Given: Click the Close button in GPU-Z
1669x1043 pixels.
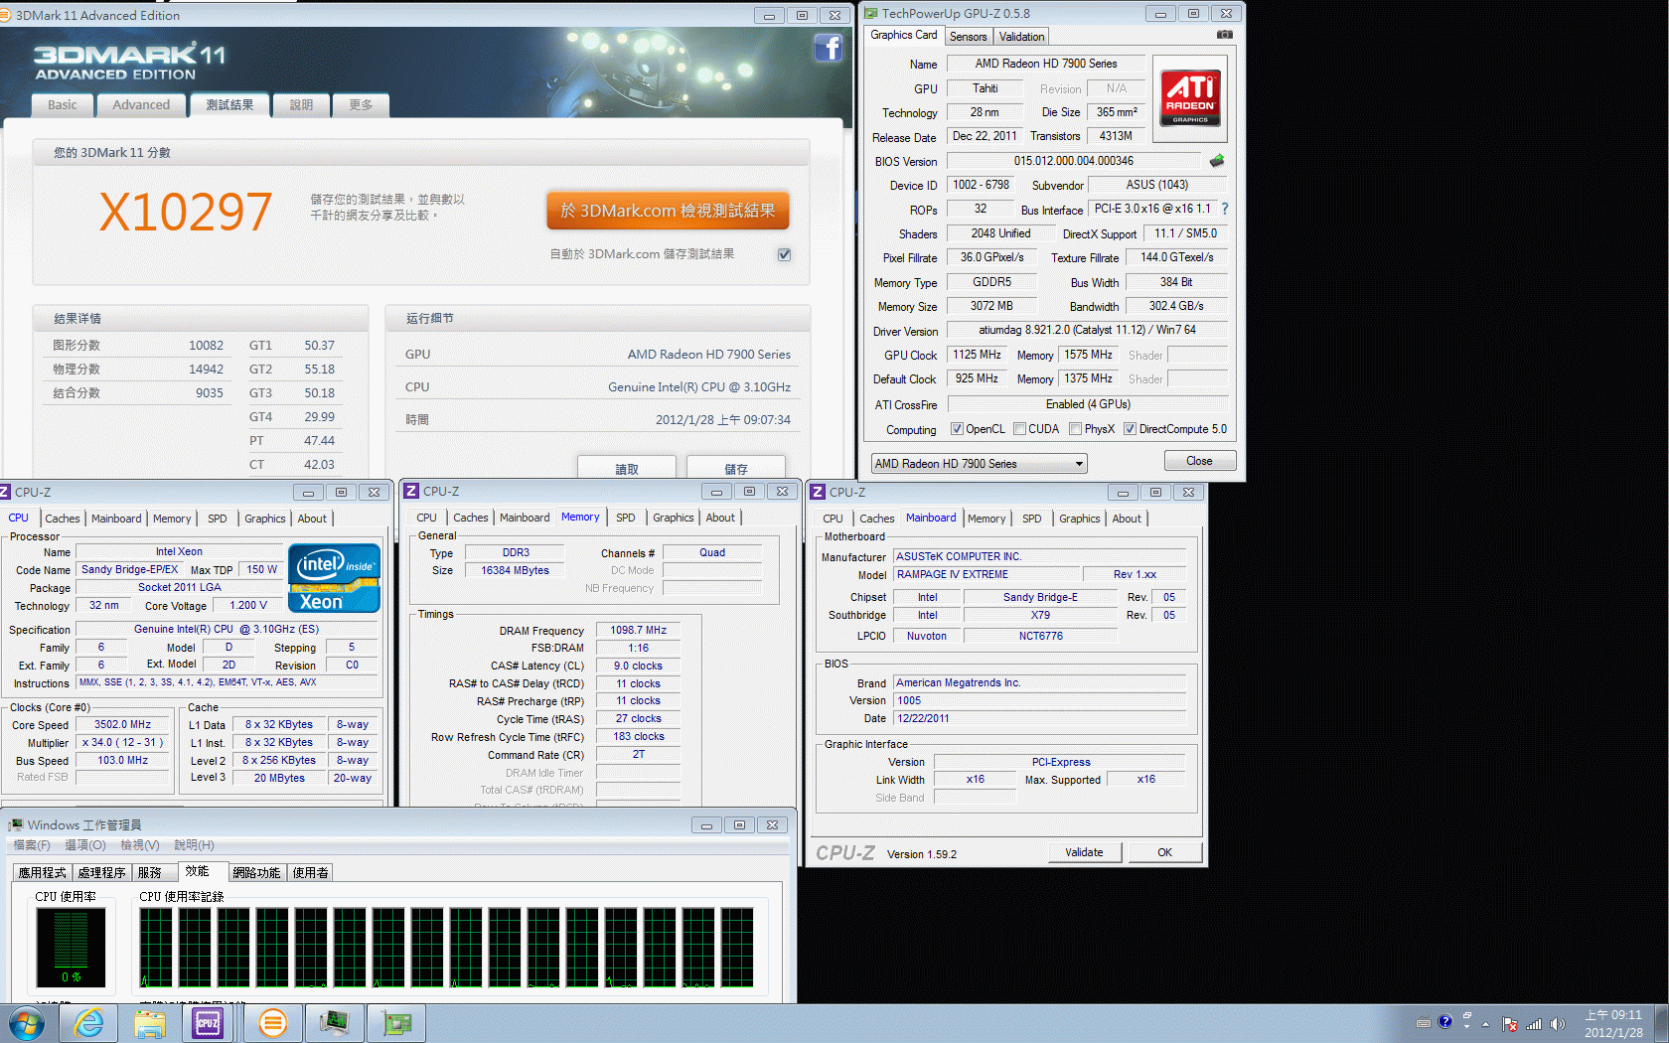Looking at the screenshot, I should (x=1199, y=461).
